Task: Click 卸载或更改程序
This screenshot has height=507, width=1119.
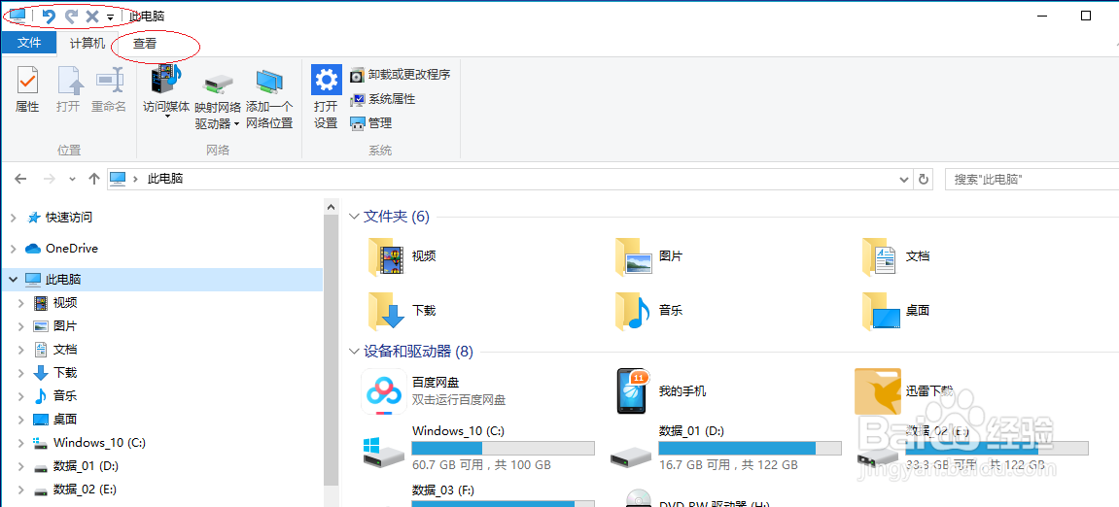Action: pyautogui.click(x=401, y=75)
